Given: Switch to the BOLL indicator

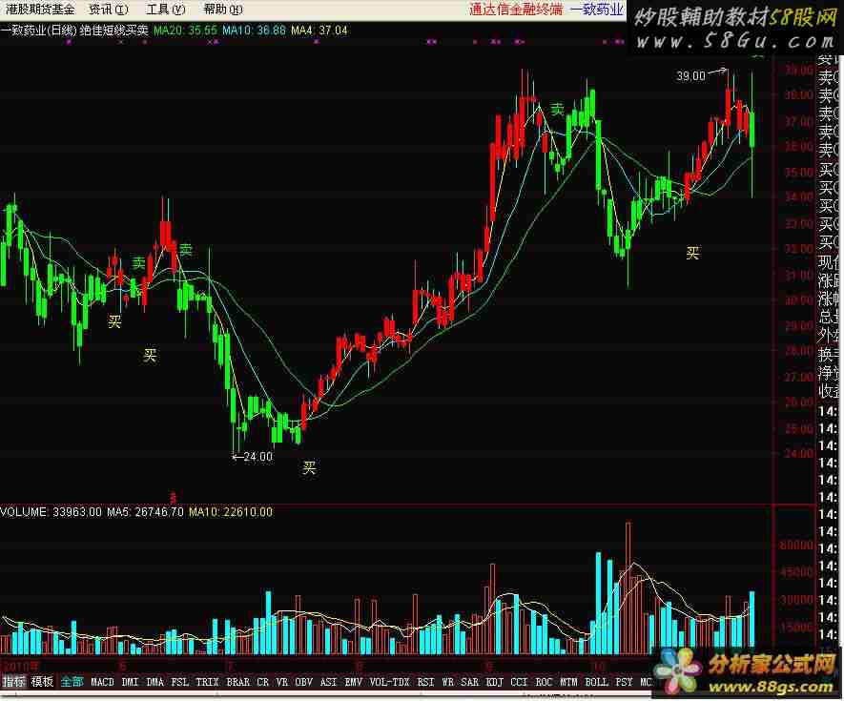Looking at the screenshot, I should pyautogui.click(x=596, y=682).
